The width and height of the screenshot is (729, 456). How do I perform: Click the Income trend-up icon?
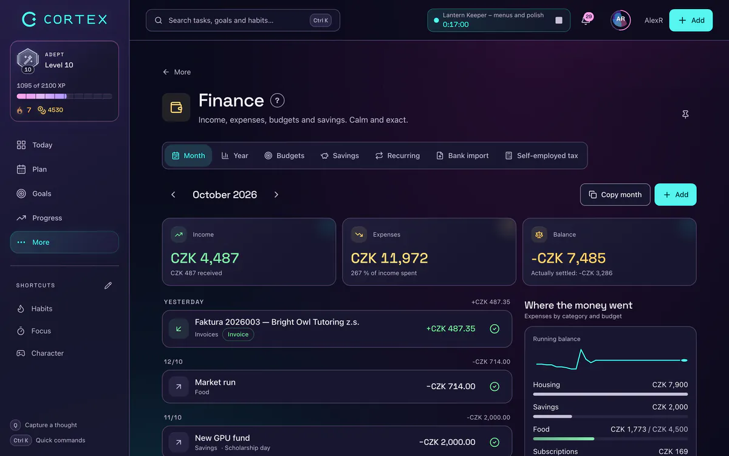(179, 234)
